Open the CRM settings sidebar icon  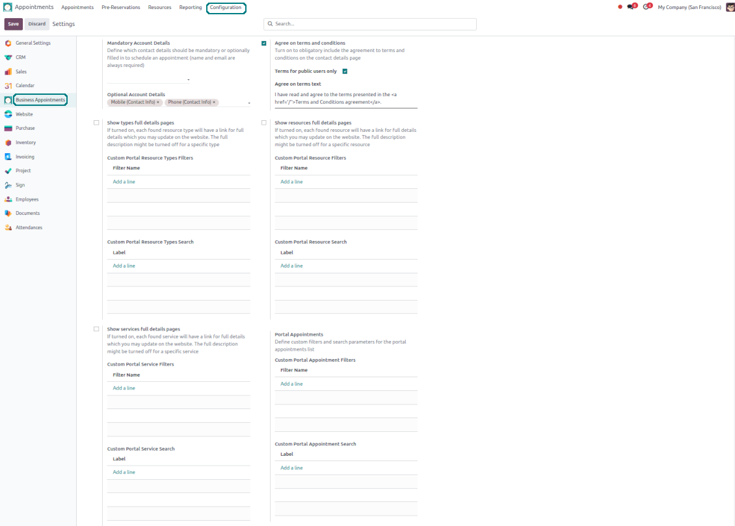click(x=8, y=57)
